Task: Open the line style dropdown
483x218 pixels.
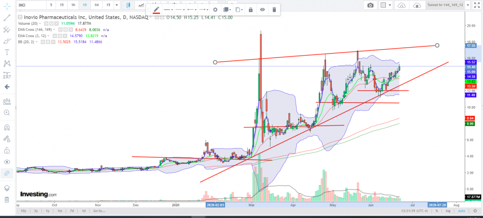Action: (x=180, y=10)
